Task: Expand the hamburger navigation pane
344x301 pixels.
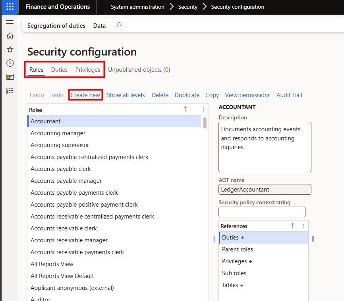Action: coord(10,22)
